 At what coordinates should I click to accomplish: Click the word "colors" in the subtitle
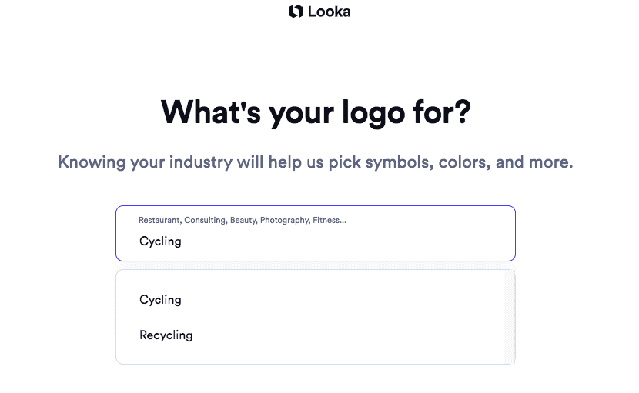464,163
